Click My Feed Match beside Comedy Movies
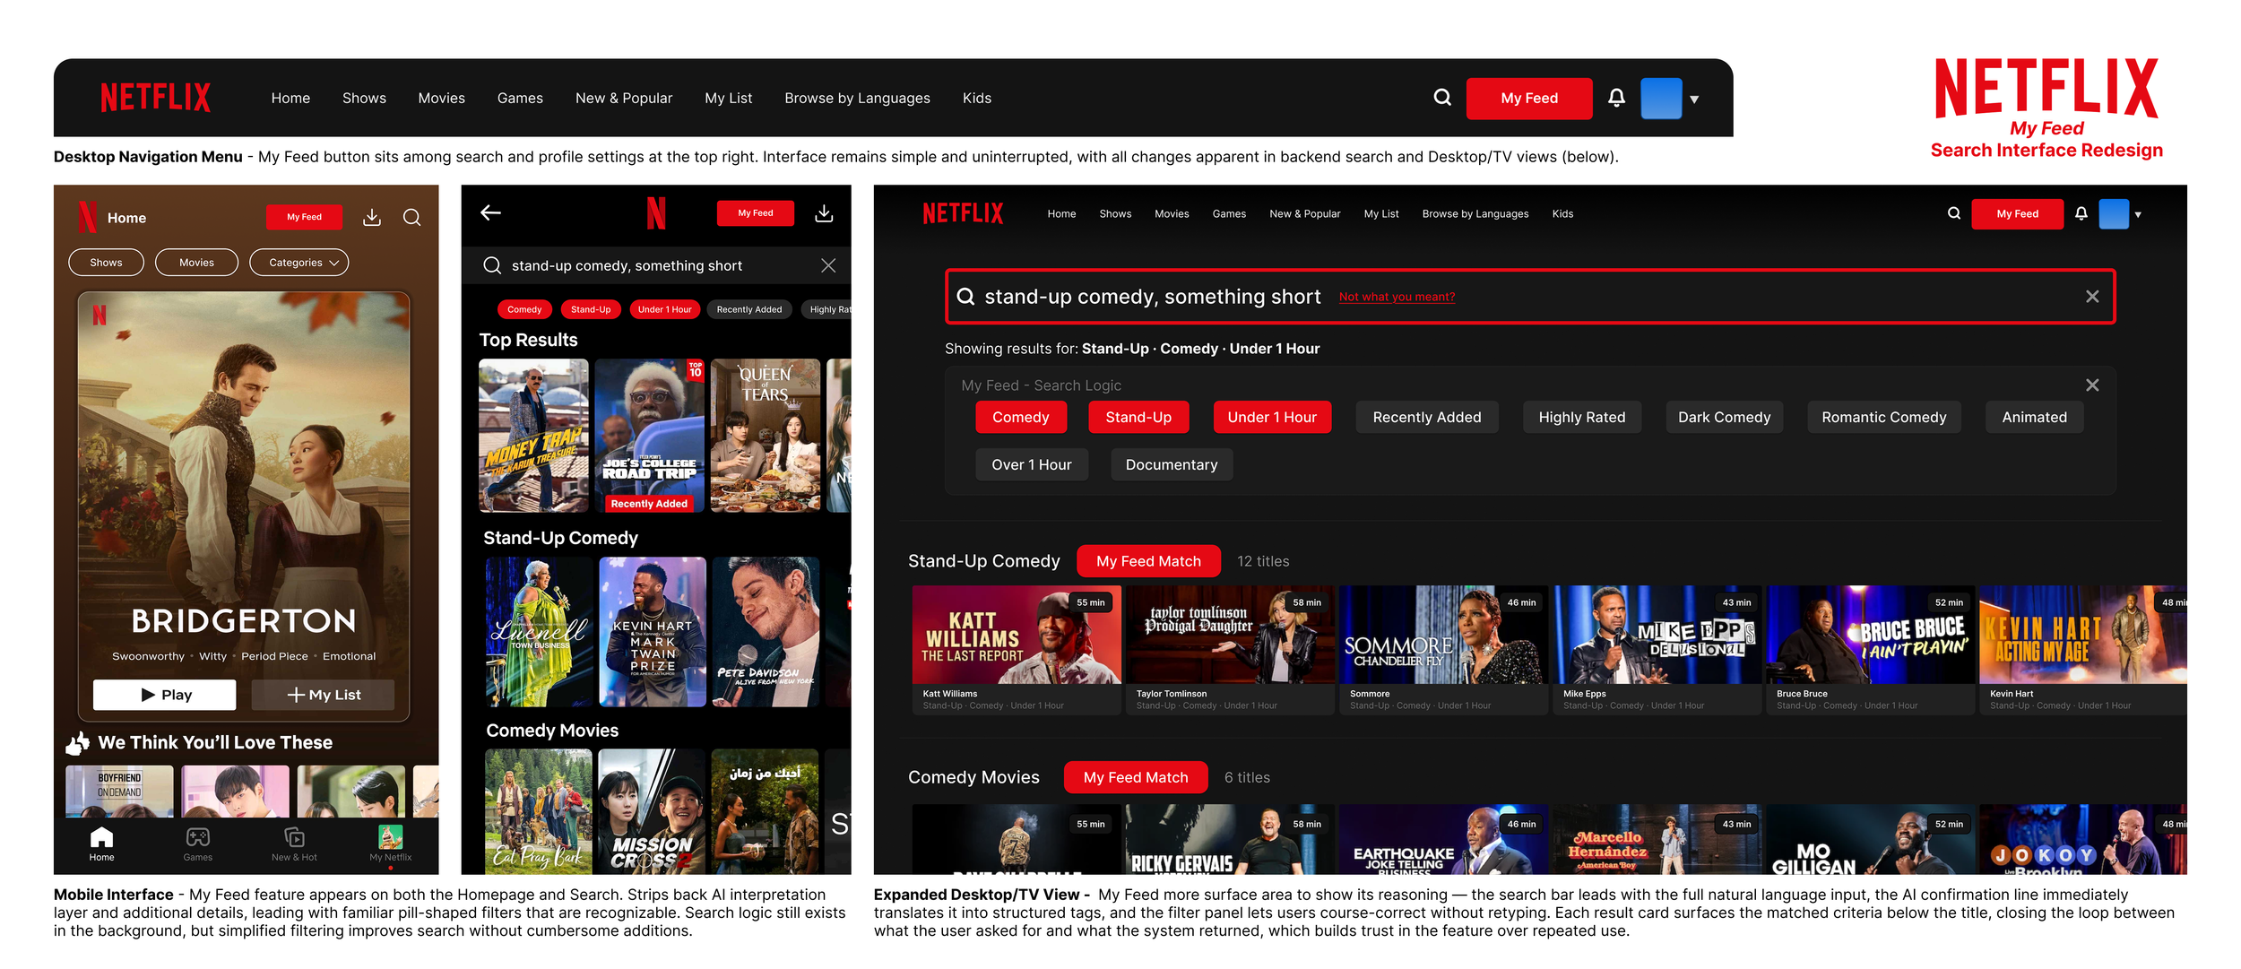 1136,777
